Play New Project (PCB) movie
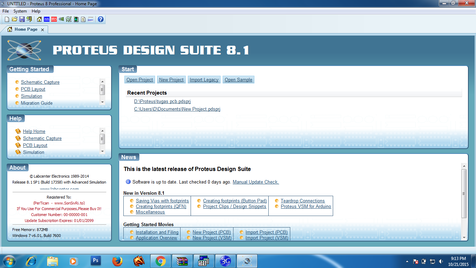The image size is (476, 268). coord(212,232)
